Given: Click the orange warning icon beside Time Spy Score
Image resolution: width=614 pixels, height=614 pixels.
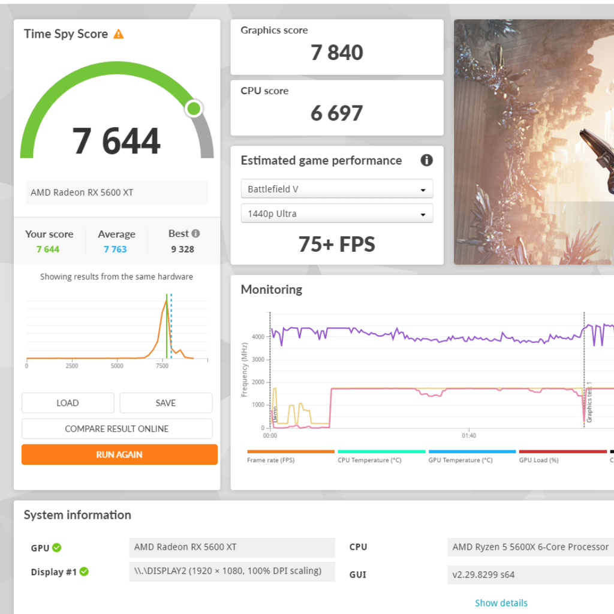Looking at the screenshot, I should (119, 34).
